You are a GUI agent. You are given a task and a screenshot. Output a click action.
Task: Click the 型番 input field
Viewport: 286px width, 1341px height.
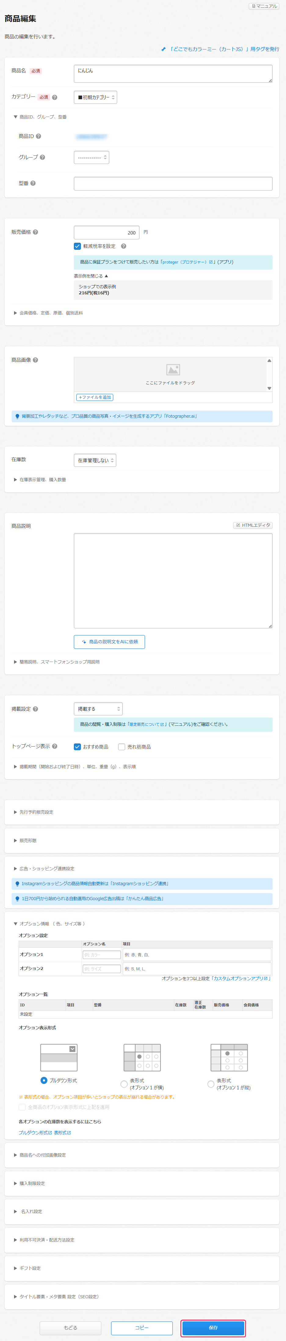point(173,183)
